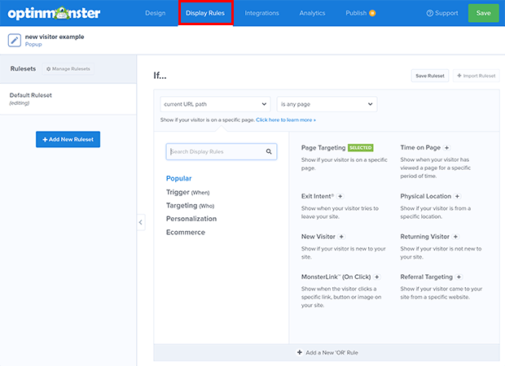Click plus icon beside Referral Targeting
The height and width of the screenshot is (366, 505).
pos(459,277)
